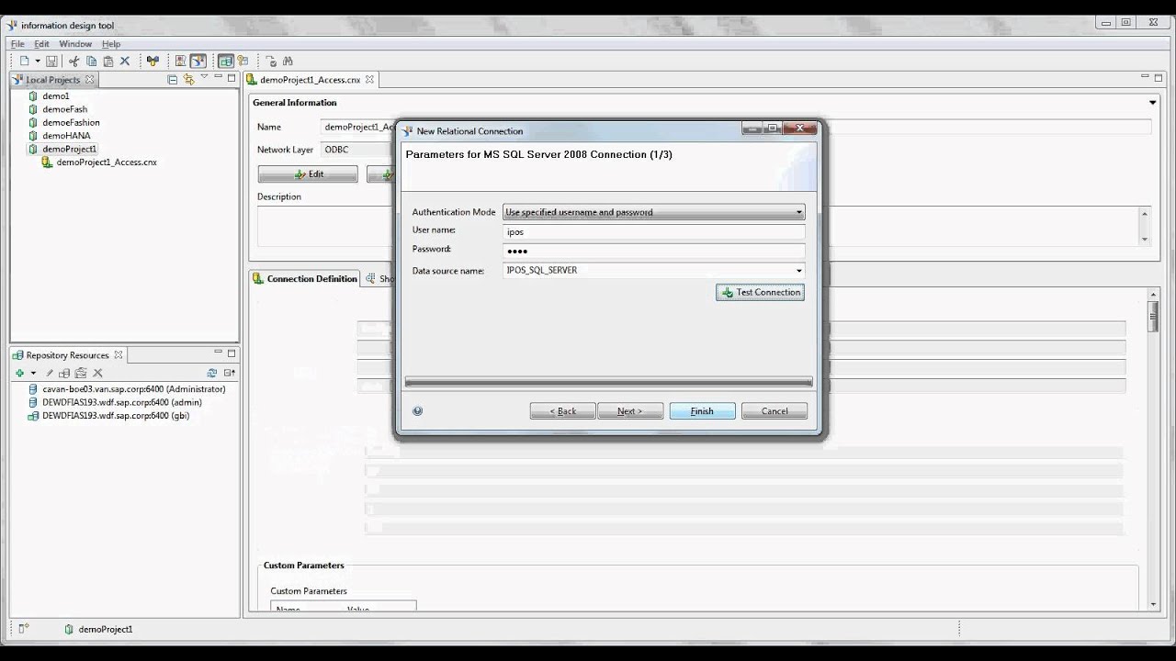Viewport: 1176px width, 661px height.
Task: Click the Save floppy disk icon
Action: (51, 62)
